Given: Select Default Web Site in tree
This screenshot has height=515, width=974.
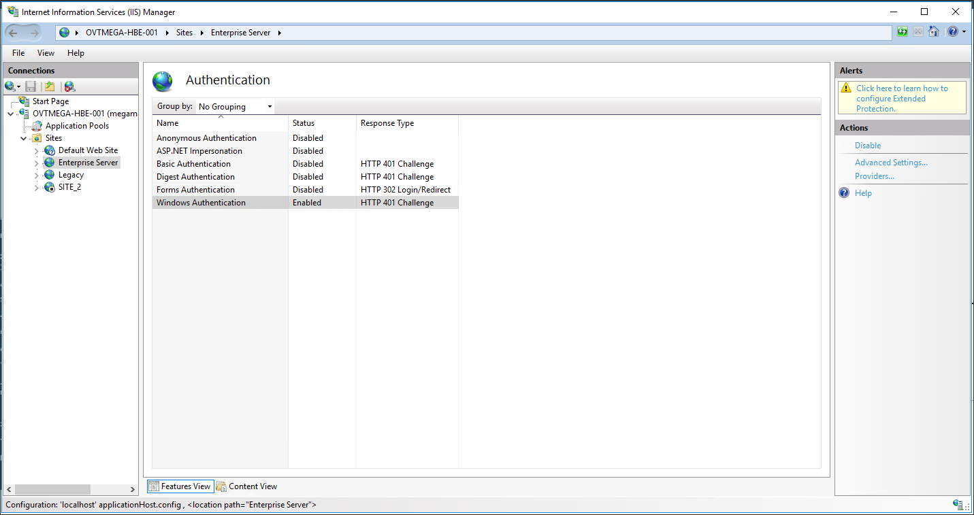Looking at the screenshot, I should tap(88, 150).
